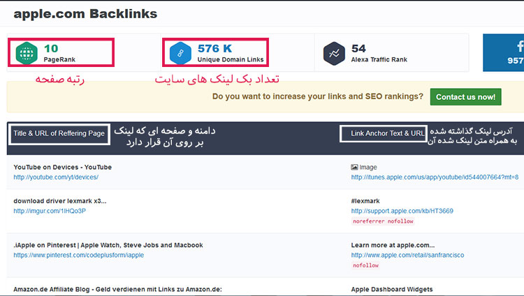Screen dimensions: 524x296
Task: Open the itunes.apple.com youtube app link
Action: 435,177
